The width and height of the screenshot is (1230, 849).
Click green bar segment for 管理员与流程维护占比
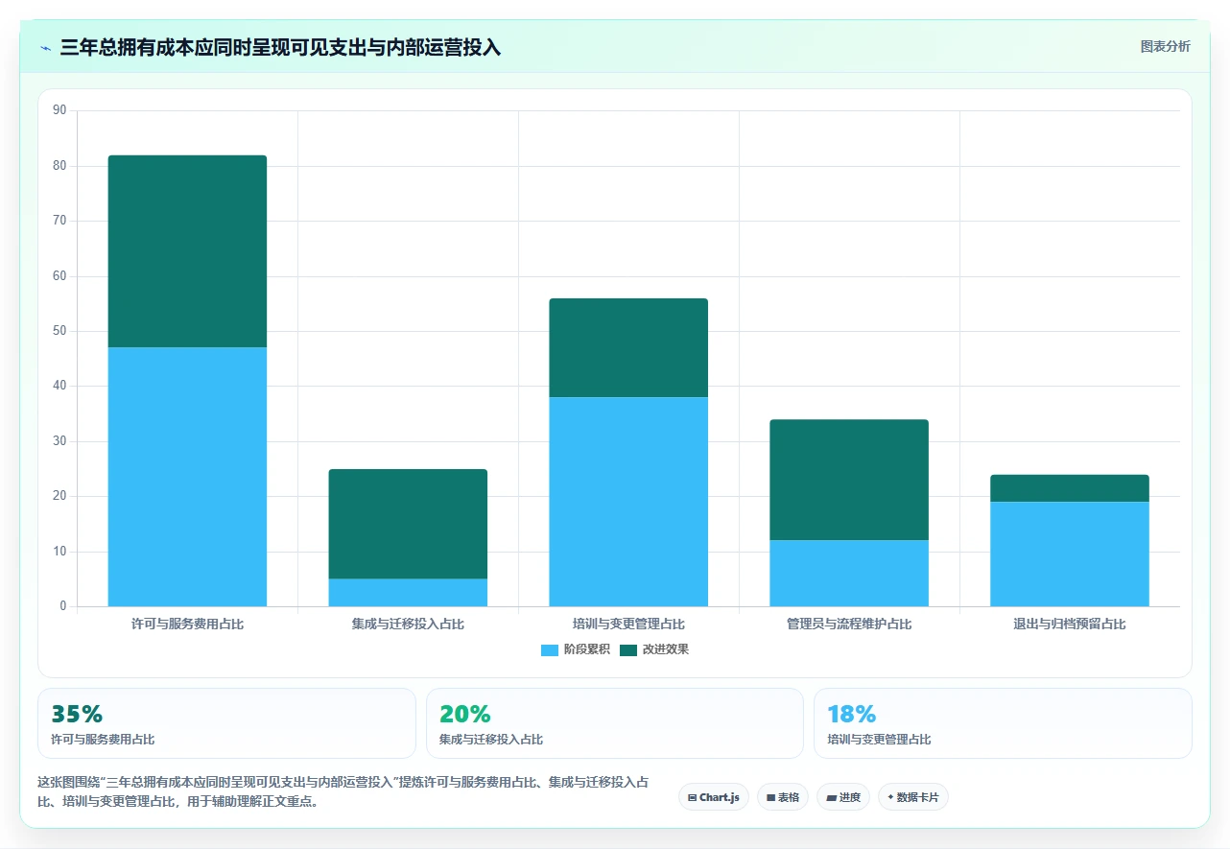[x=849, y=480]
